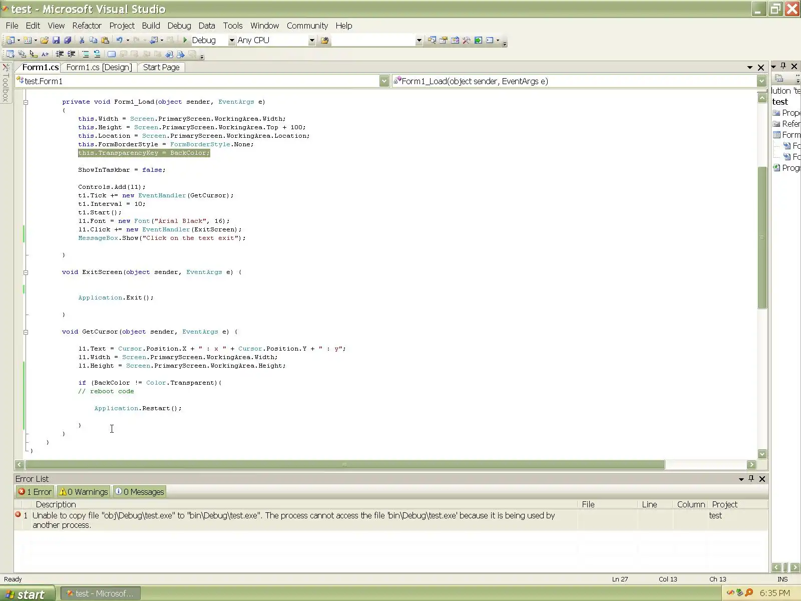Select the bold test project node
Viewport: 801px width, 601px height.
tap(780, 102)
